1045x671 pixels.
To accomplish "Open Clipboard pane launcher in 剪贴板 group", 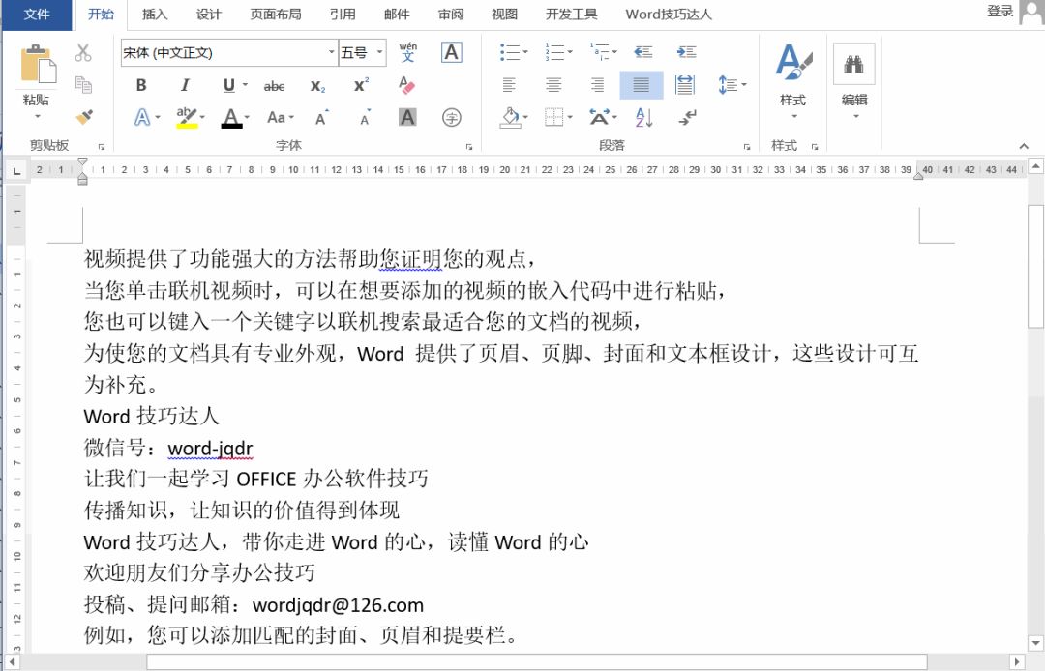I will [102, 146].
